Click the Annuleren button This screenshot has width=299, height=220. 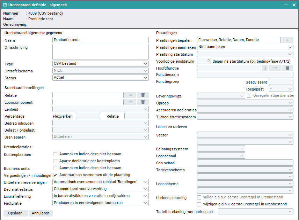[41, 213]
